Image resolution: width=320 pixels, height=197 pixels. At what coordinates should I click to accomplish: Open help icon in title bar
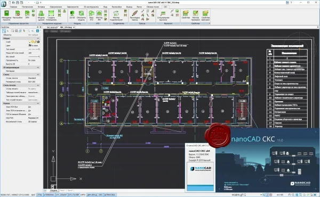point(291,3)
